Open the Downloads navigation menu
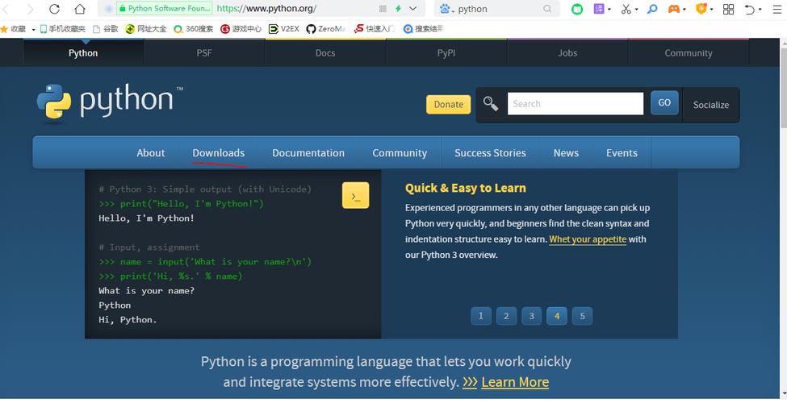 pyautogui.click(x=218, y=153)
